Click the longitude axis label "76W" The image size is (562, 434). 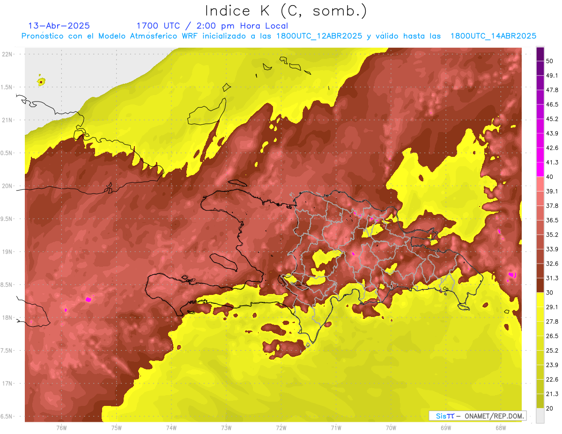tap(61, 428)
